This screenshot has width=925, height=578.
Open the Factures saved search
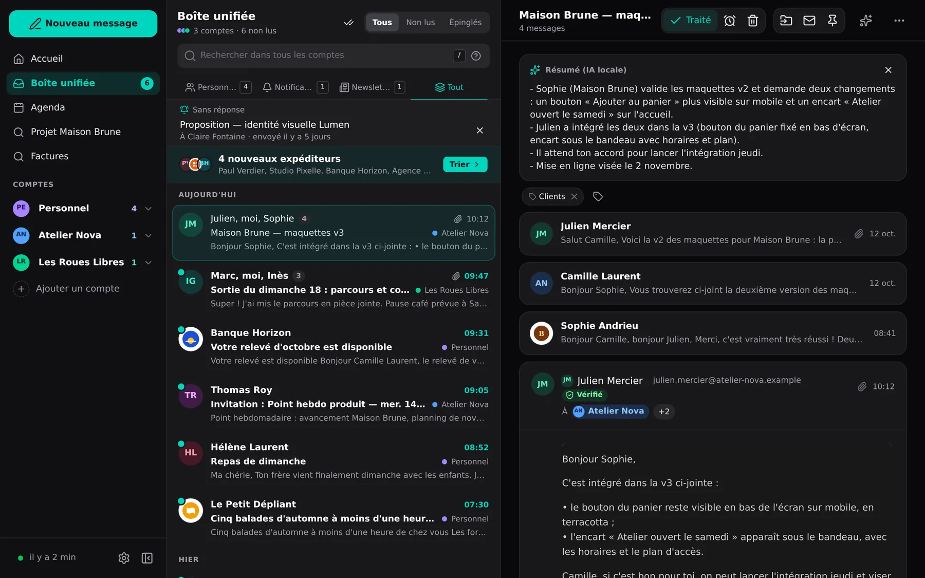tap(83, 156)
